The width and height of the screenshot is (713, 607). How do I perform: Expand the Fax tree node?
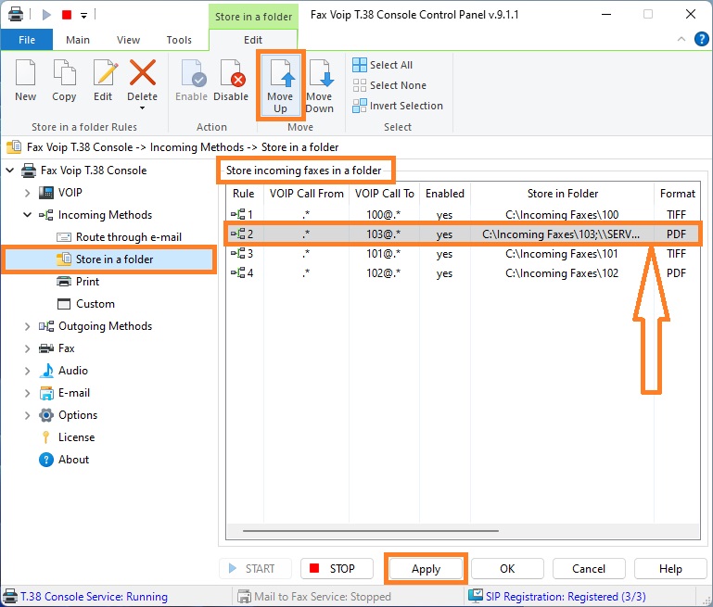tap(27, 348)
